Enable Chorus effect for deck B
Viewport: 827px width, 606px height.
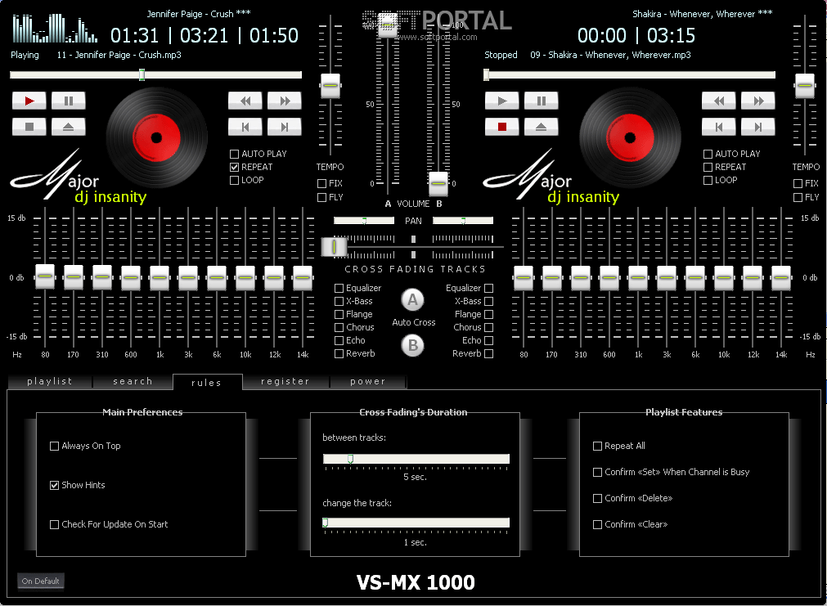pos(489,327)
